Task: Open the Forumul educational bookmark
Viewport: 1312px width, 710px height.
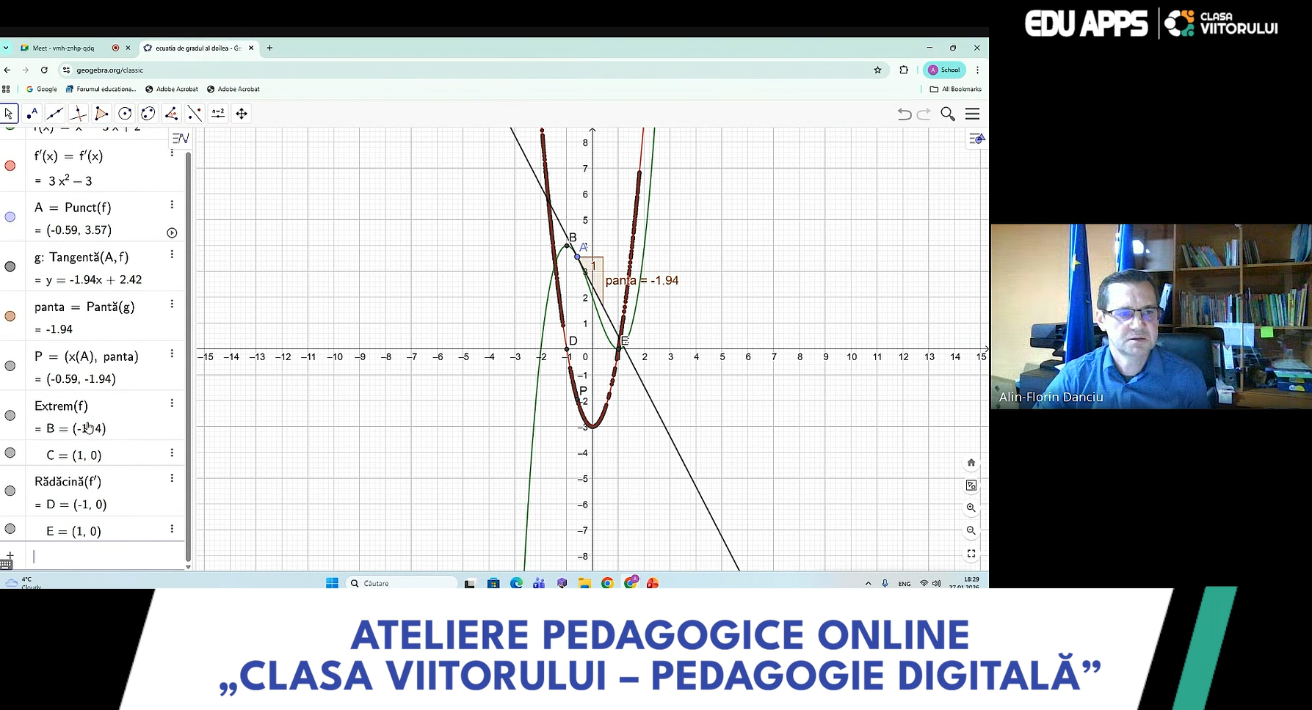Action: coord(101,89)
